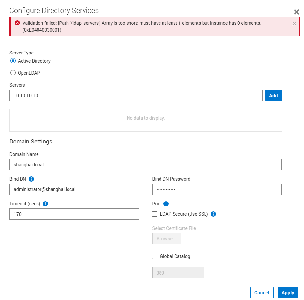Image resolution: width=304 pixels, height=300 pixels.
Task: Click the LDAP Secure info icon
Action: pyautogui.click(x=213, y=214)
